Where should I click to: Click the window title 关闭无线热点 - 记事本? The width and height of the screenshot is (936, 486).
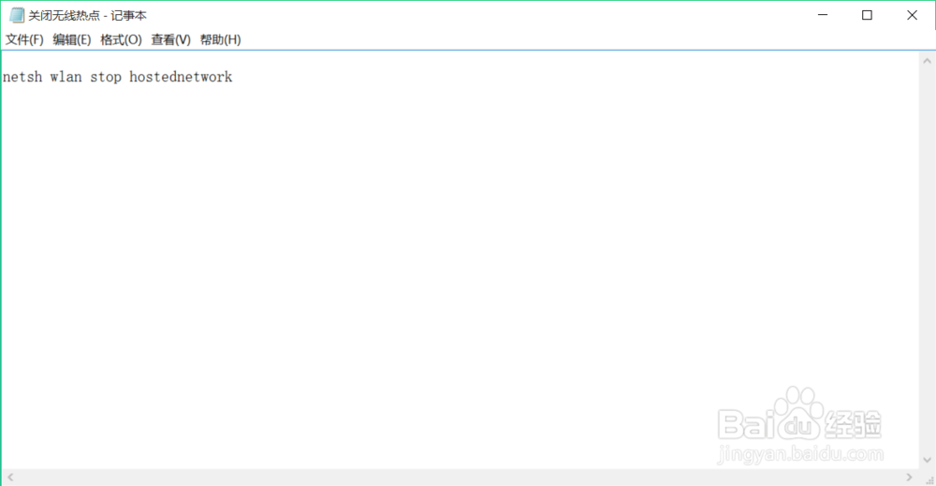(88, 16)
